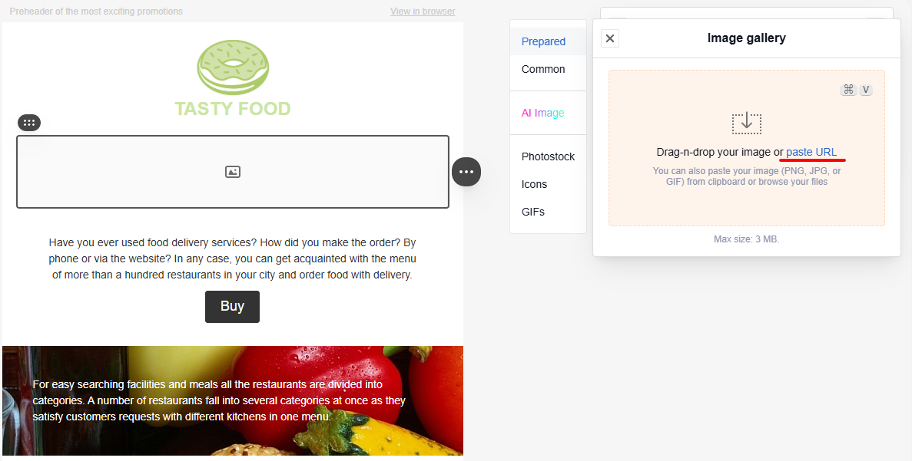Select the vegetables banner image block
912x461 pixels.
pyautogui.click(x=233, y=400)
